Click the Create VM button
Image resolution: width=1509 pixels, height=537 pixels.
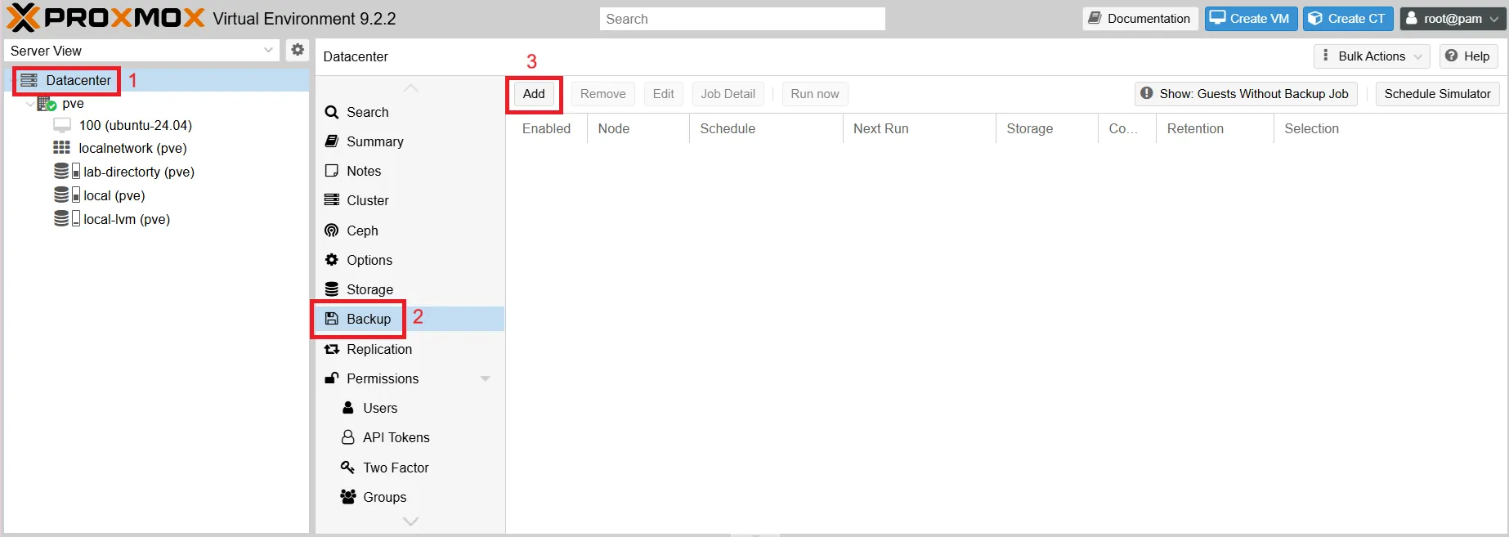(1251, 19)
